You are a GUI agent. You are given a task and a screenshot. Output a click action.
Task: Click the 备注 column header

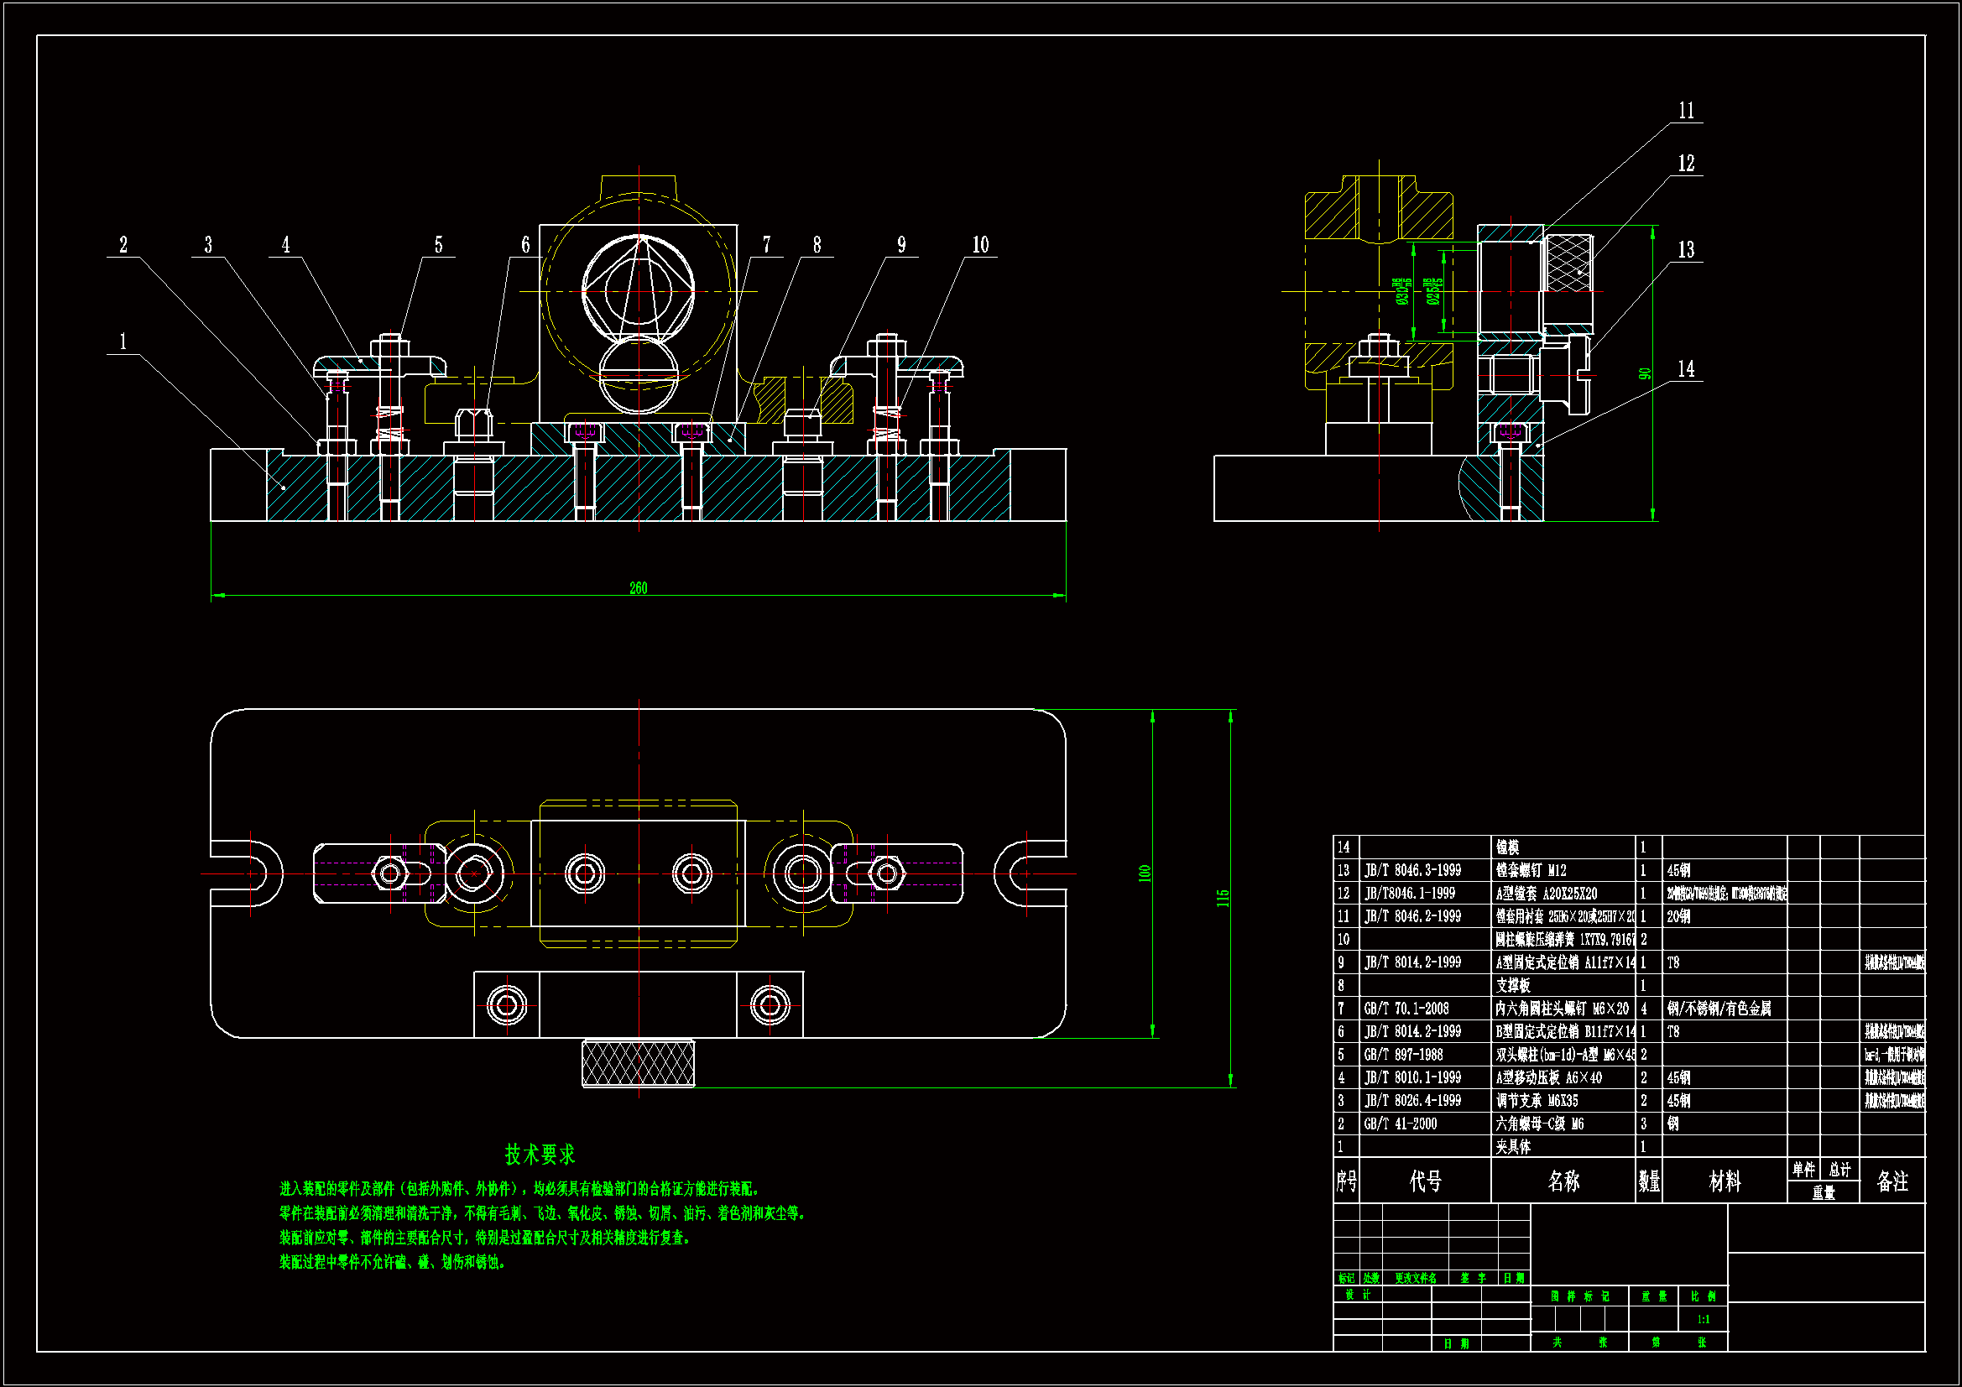pyautogui.click(x=1892, y=1181)
